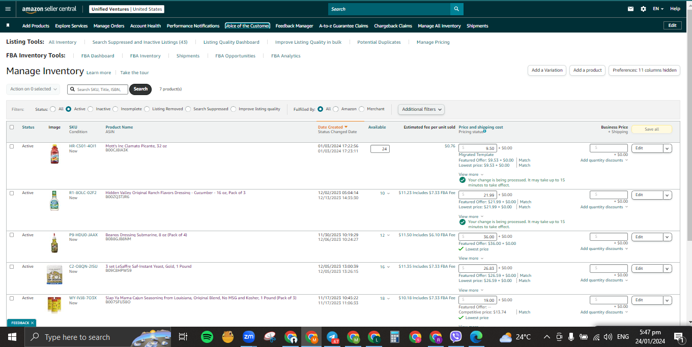Click the available quantity field showing 24
The image size is (692, 347).
click(380, 149)
